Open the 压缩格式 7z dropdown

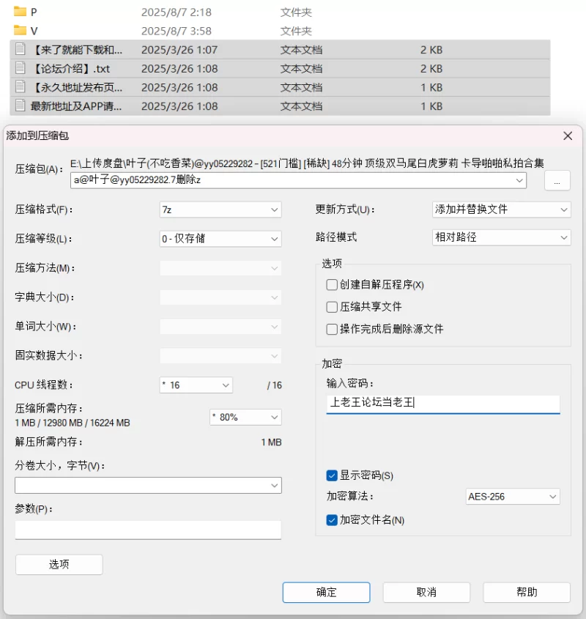click(x=220, y=210)
